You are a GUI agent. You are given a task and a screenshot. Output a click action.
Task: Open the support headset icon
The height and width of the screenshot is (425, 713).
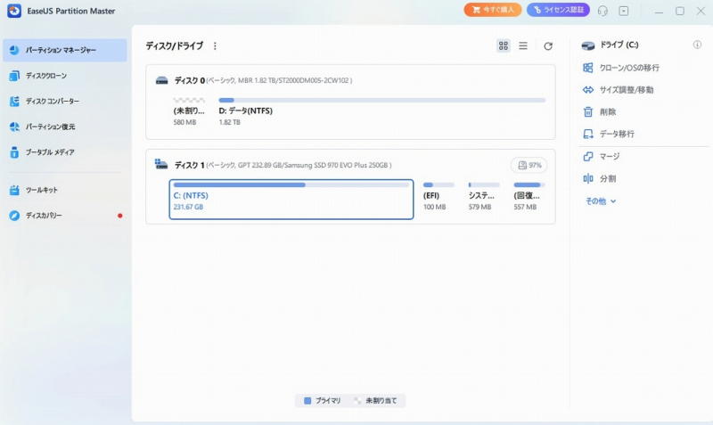[x=602, y=11]
